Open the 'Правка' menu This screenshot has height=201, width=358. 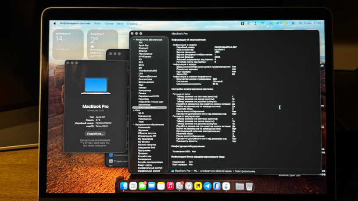tap(109, 24)
